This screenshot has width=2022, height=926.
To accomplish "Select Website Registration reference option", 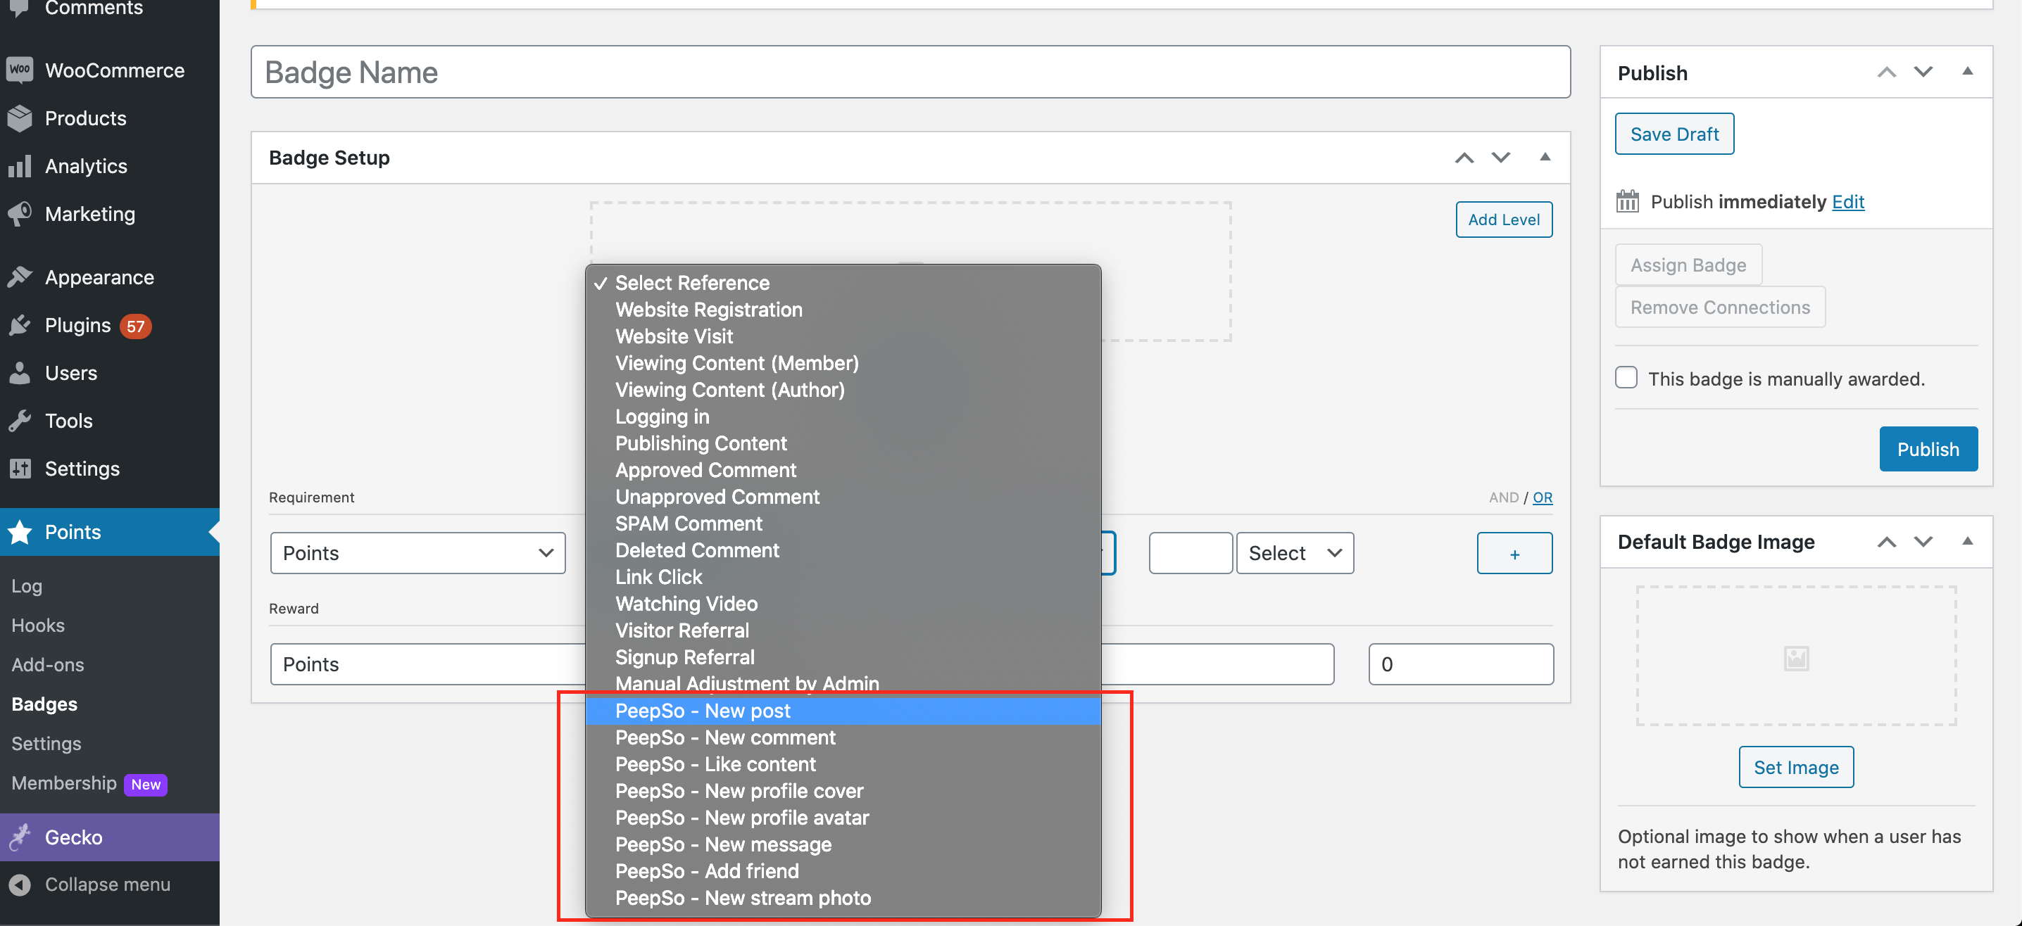I will 843,309.
